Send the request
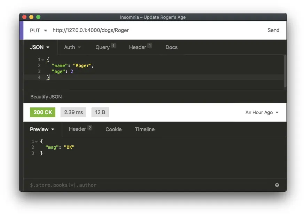 [x=273, y=30]
